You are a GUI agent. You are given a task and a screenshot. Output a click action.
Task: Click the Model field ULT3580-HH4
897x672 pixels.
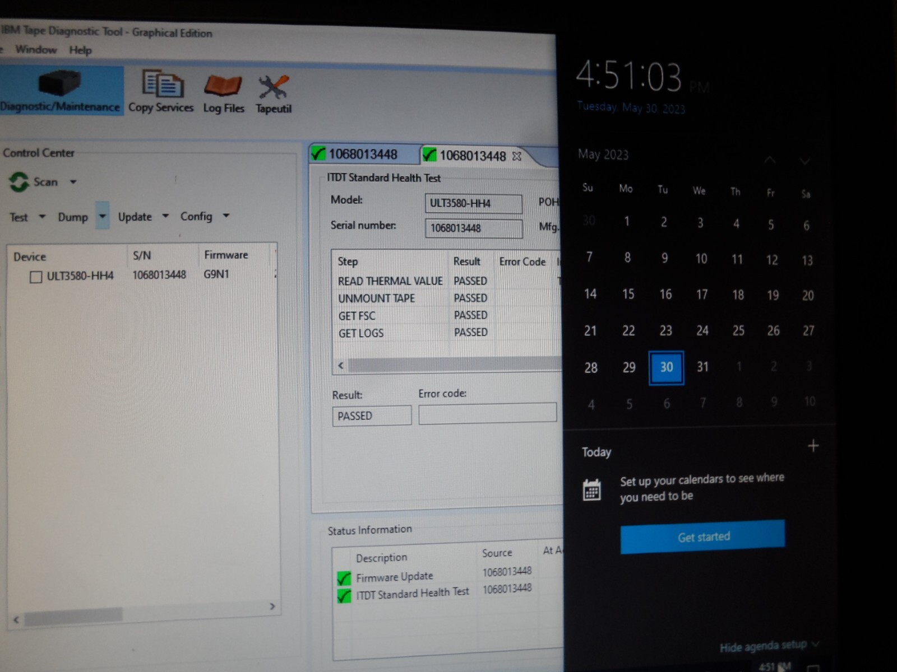click(474, 203)
